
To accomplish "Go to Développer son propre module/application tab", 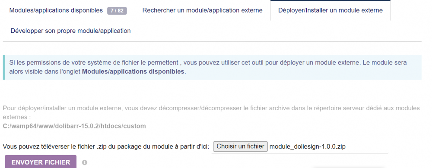I will point(70,31).
